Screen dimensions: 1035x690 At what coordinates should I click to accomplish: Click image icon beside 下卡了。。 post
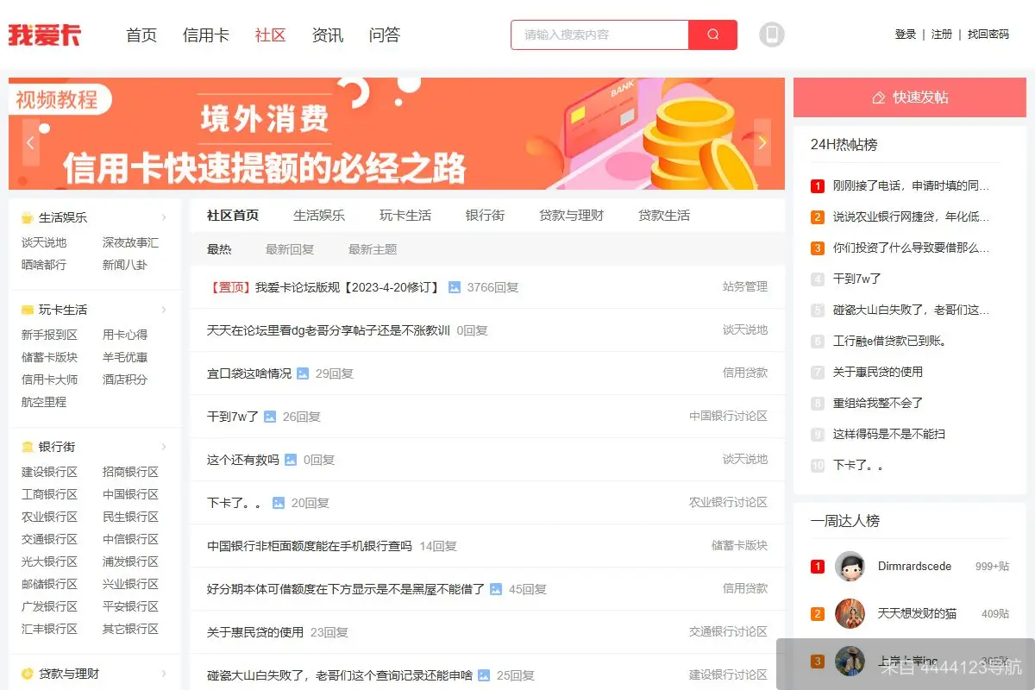click(279, 503)
